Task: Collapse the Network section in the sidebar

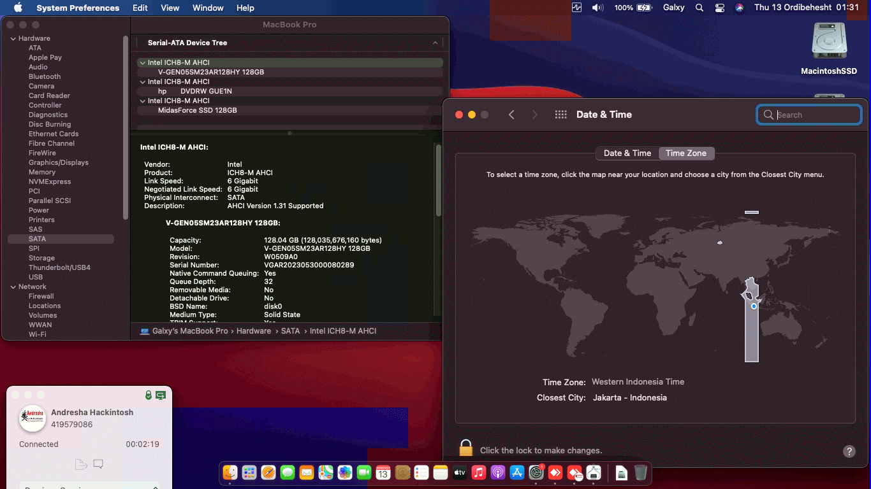Action: pos(13,287)
